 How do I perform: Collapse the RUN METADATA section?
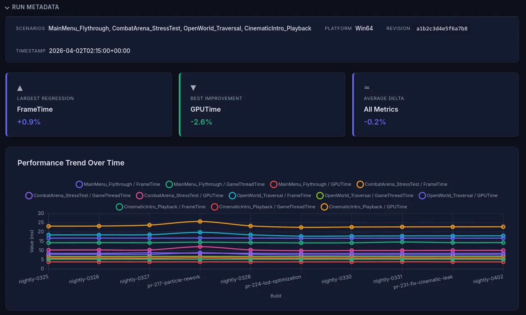pos(7,7)
